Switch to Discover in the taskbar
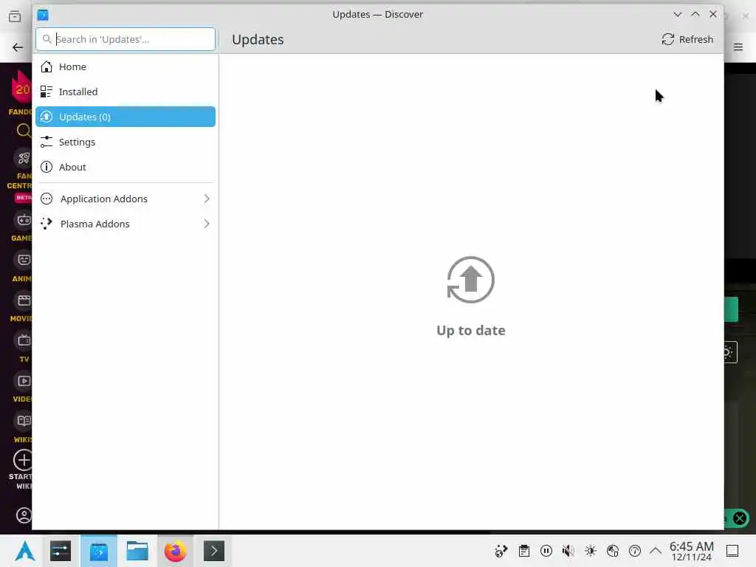The image size is (756, 567). pos(99,551)
